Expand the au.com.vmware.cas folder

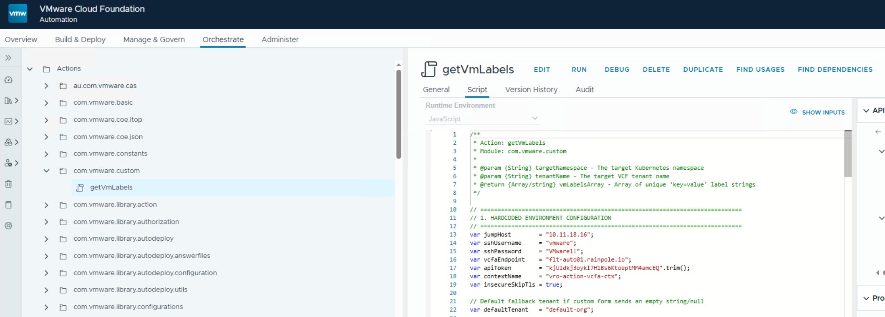coord(46,86)
